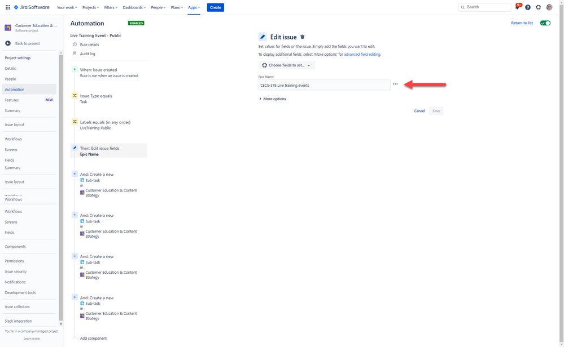View the Audit log for this rule
The width and height of the screenshot is (564, 347).
[x=88, y=54]
